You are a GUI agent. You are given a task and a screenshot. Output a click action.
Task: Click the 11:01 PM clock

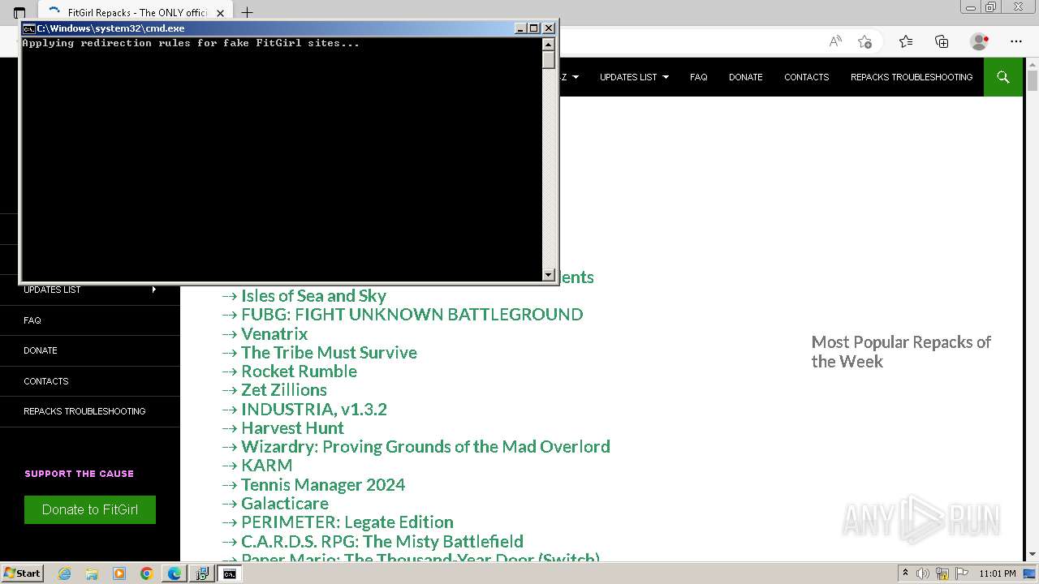(998, 573)
